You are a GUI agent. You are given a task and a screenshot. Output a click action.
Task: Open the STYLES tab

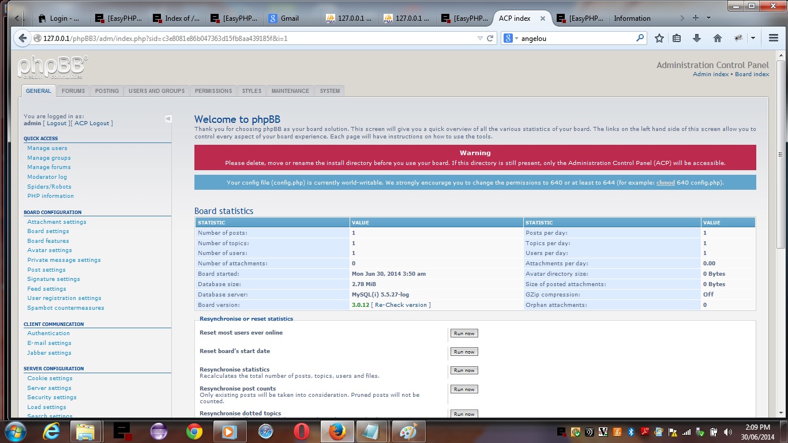coord(252,91)
